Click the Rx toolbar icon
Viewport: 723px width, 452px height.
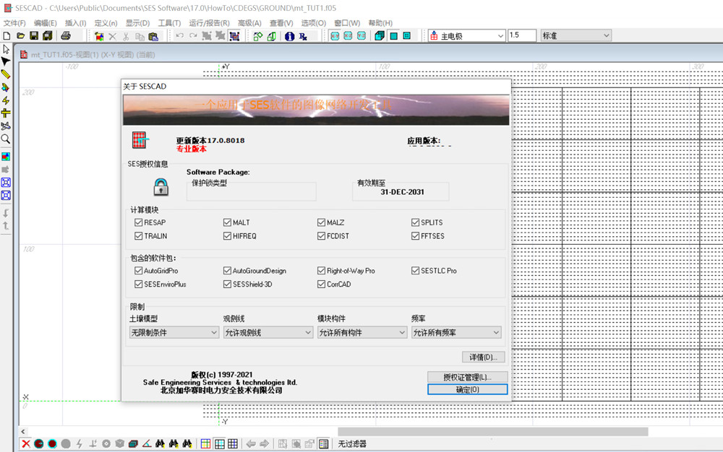(x=303, y=36)
